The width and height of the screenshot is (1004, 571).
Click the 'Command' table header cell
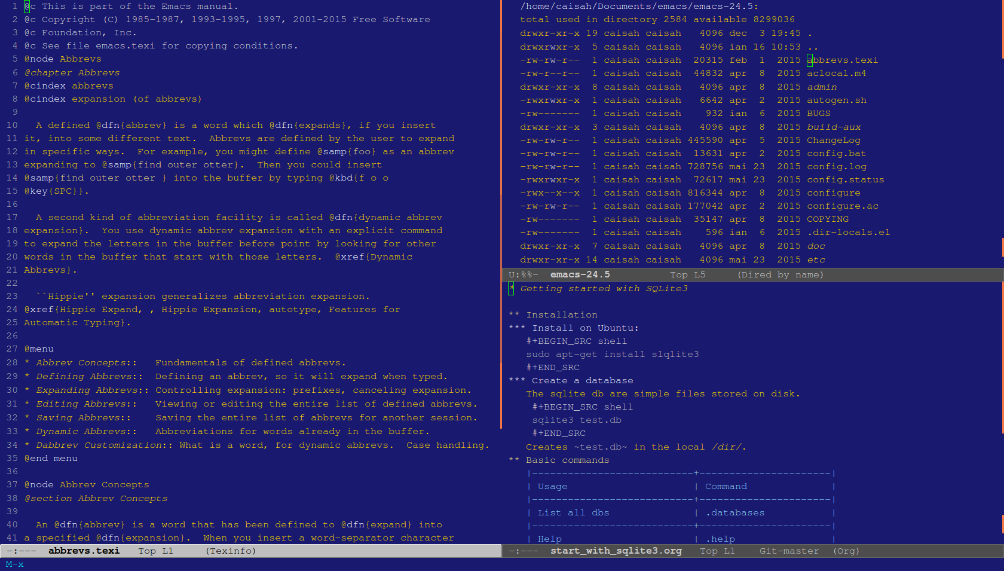pyautogui.click(x=726, y=486)
